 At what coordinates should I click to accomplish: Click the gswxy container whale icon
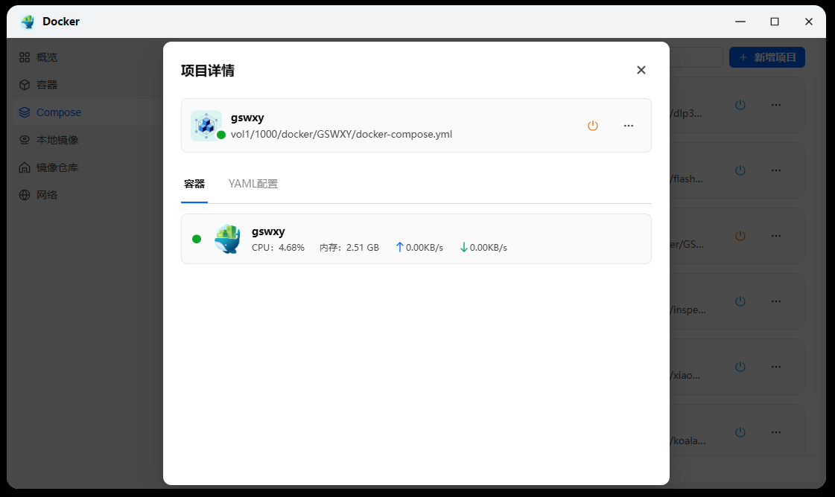[227, 239]
